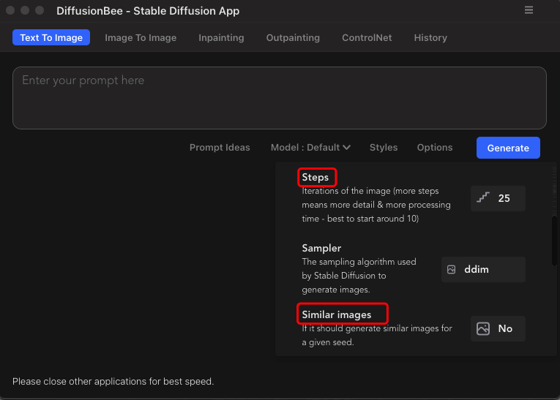Open the Styles menu

(384, 148)
